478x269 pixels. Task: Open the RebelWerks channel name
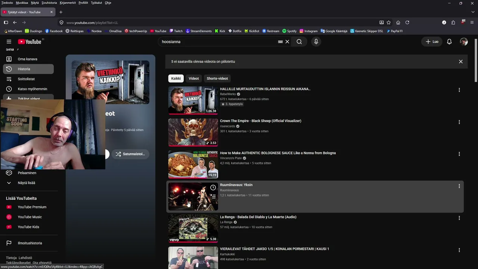(x=228, y=94)
